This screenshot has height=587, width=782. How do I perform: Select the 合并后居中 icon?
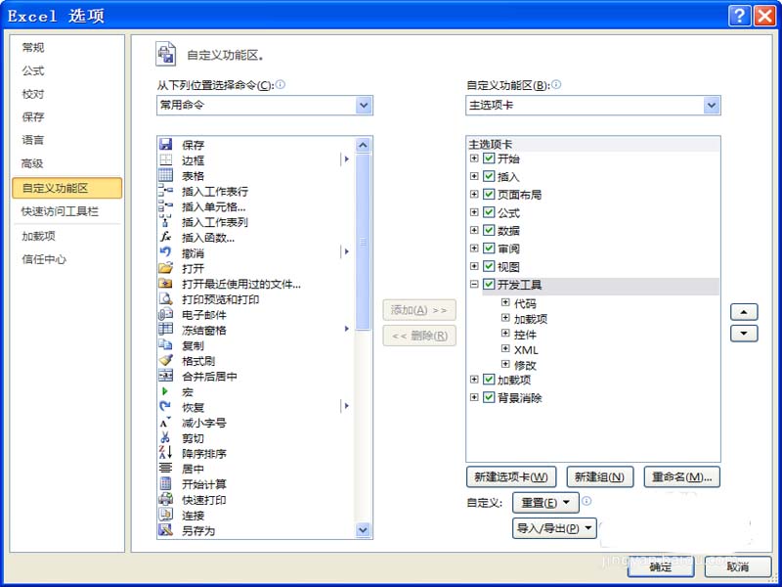pos(165,376)
